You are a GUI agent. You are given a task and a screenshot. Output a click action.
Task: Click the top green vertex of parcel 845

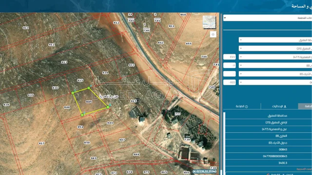pyautogui.click(x=89, y=88)
